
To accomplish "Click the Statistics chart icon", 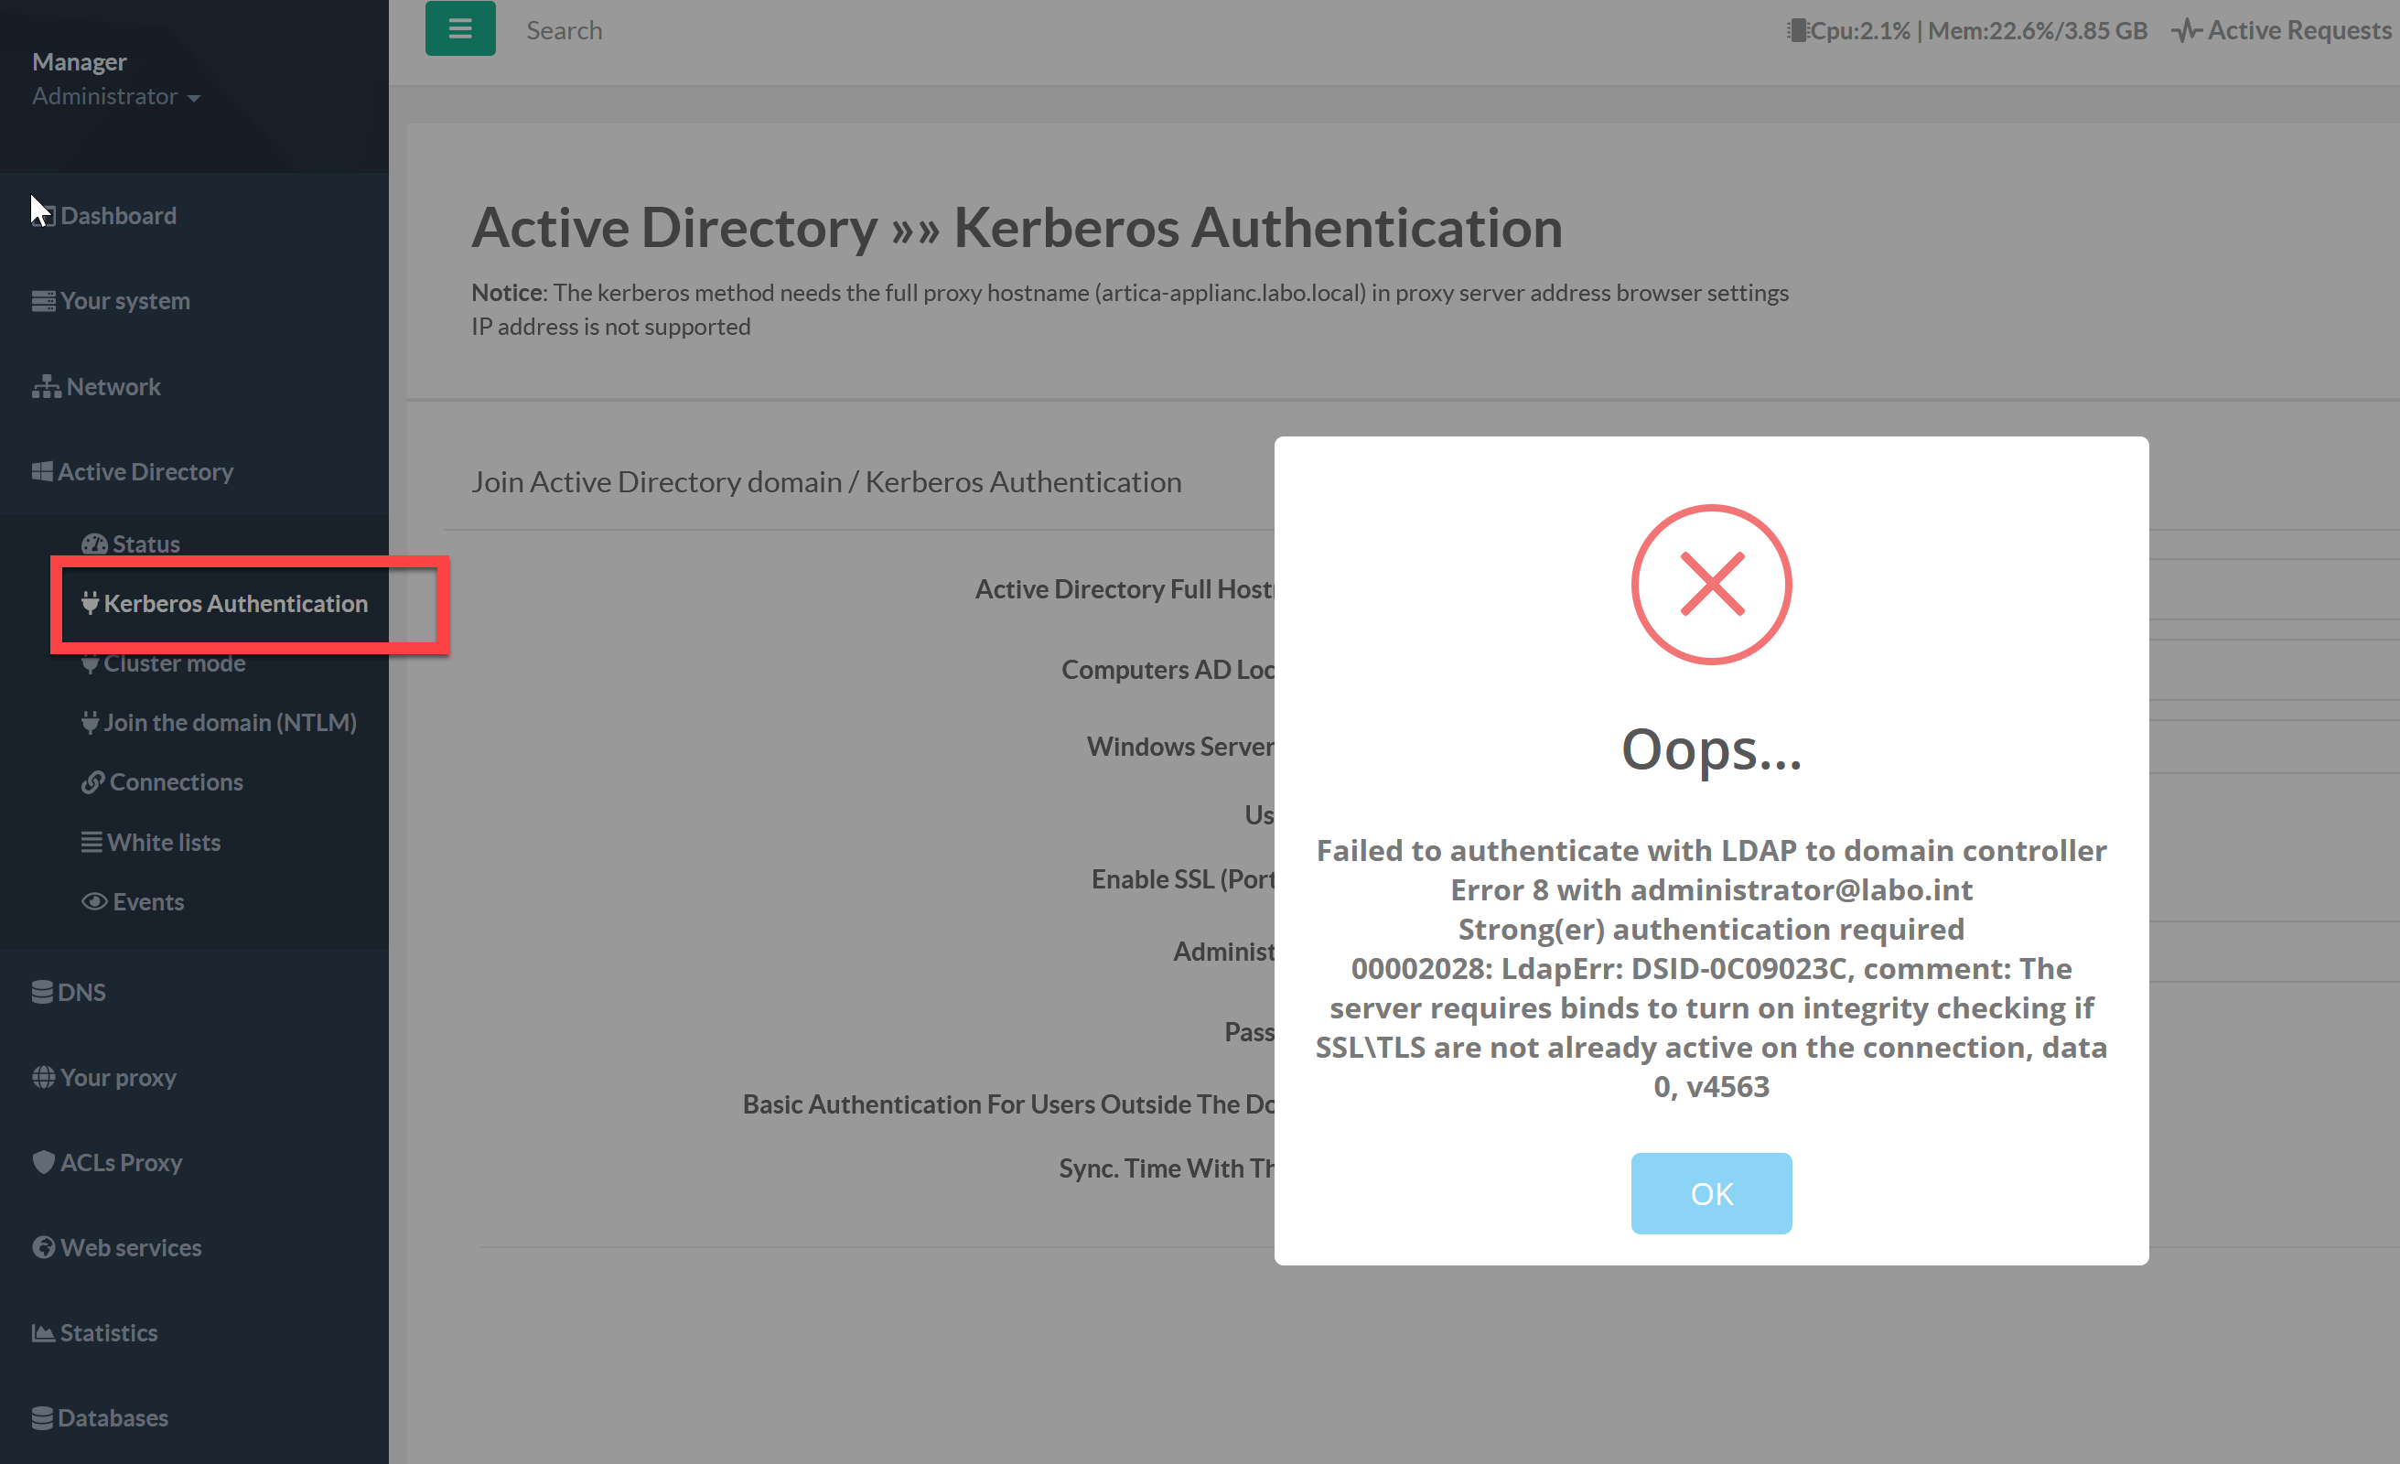I will point(43,1332).
